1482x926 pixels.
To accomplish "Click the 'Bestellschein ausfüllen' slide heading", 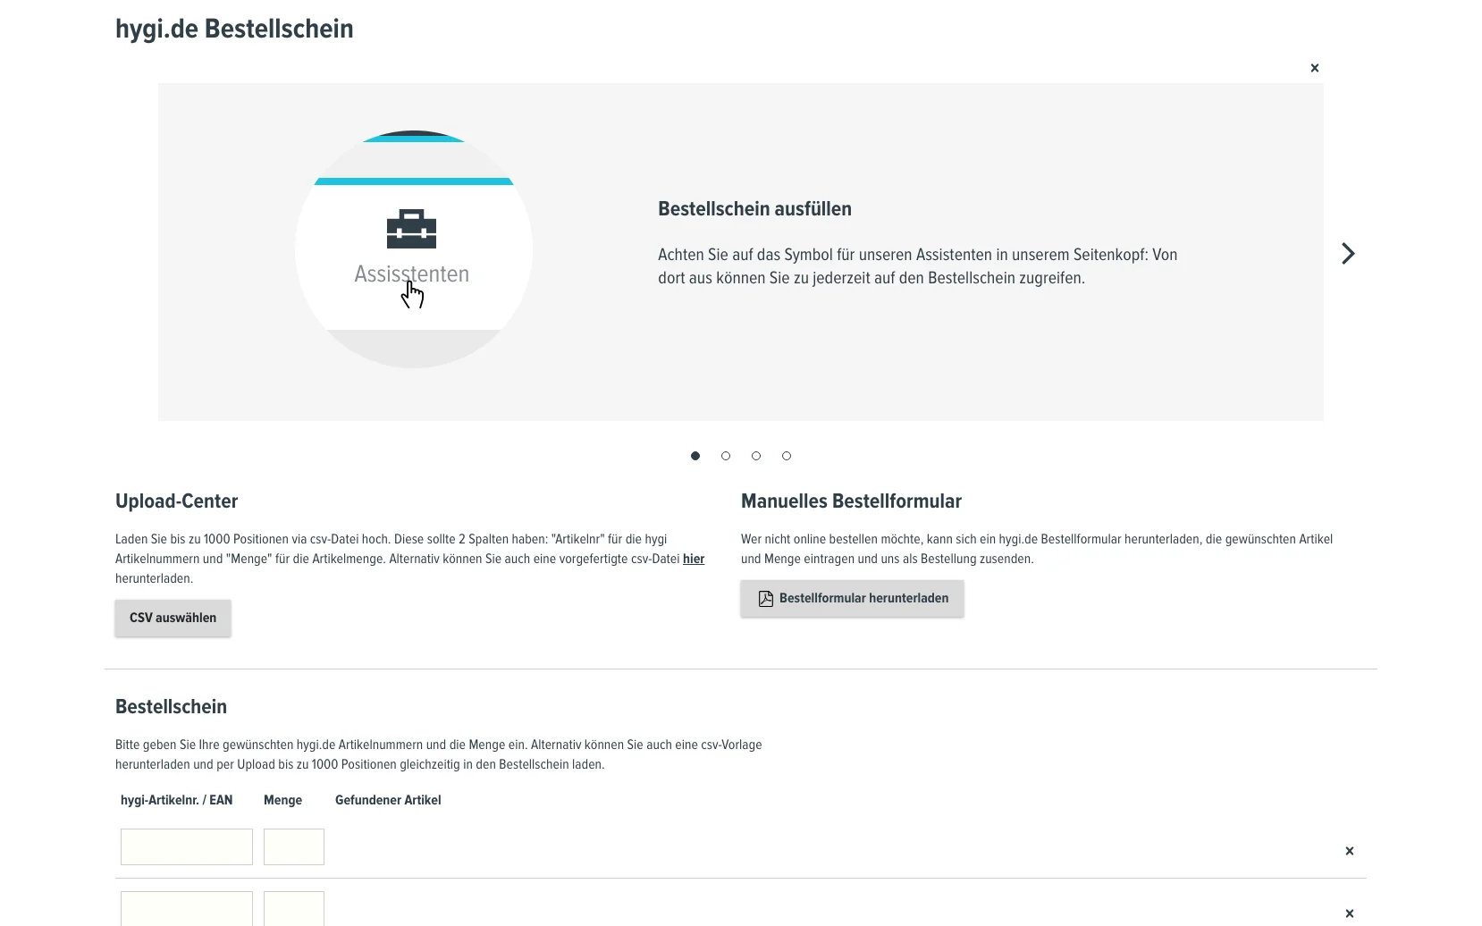I will pyautogui.click(x=754, y=209).
